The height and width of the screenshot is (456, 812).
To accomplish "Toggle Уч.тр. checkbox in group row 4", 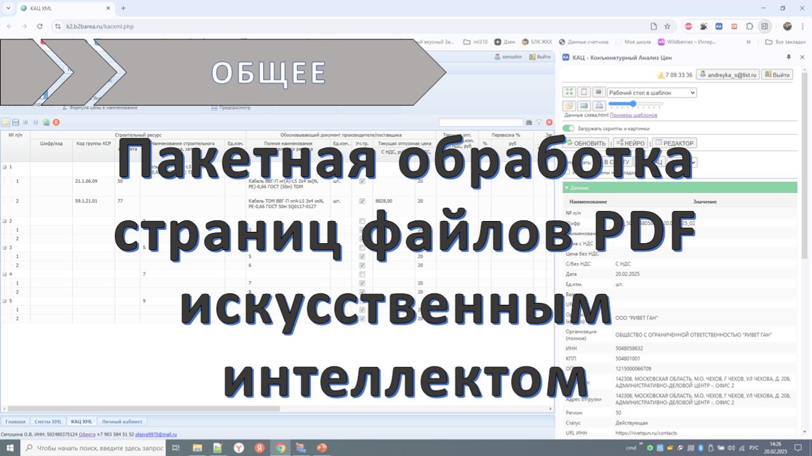I will 362,274.
